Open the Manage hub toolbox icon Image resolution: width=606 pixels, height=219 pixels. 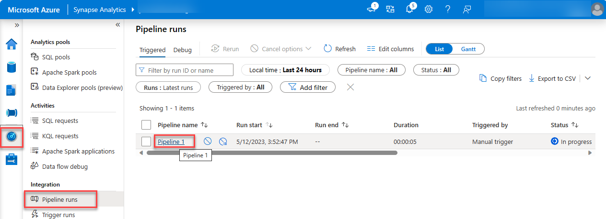(12, 159)
